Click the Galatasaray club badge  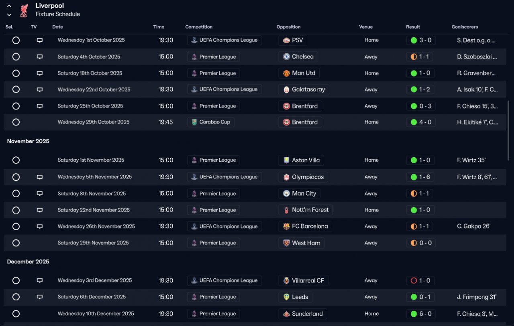286,90
